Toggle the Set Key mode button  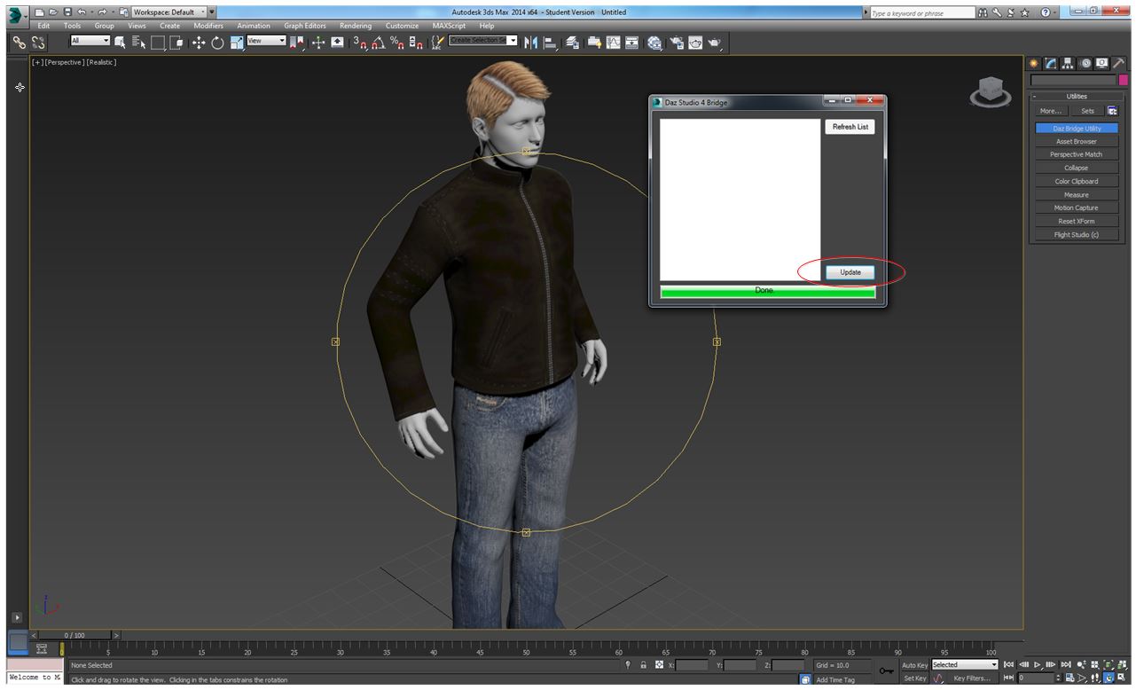coord(914,678)
